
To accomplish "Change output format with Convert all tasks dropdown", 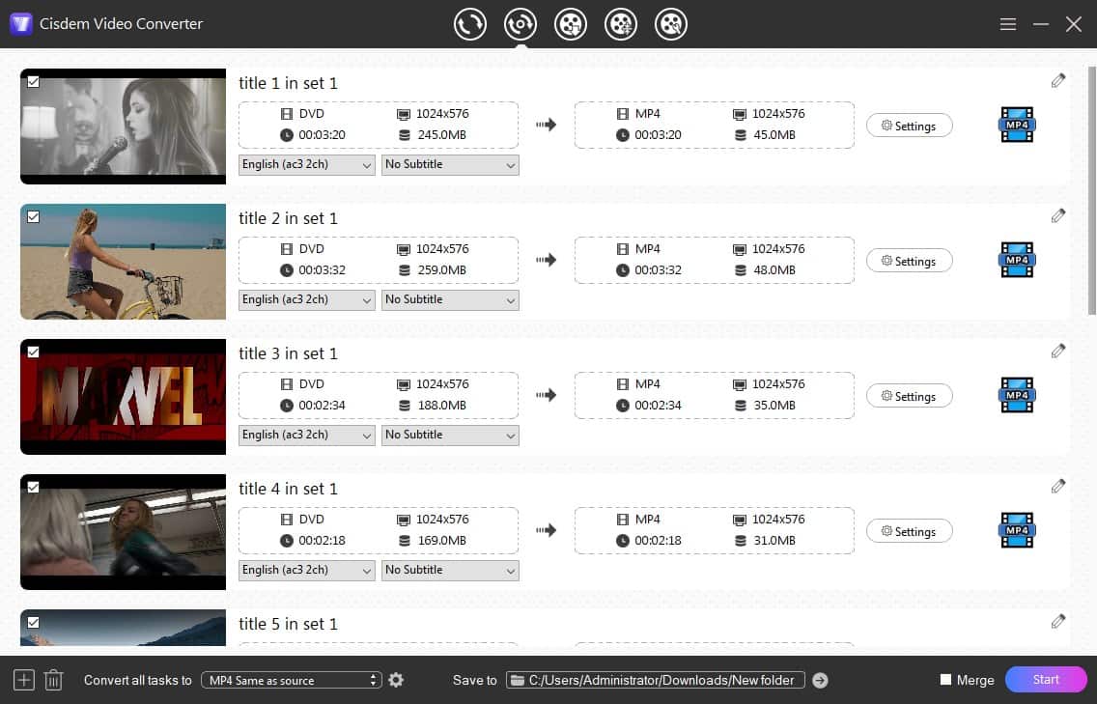I will (x=291, y=680).
